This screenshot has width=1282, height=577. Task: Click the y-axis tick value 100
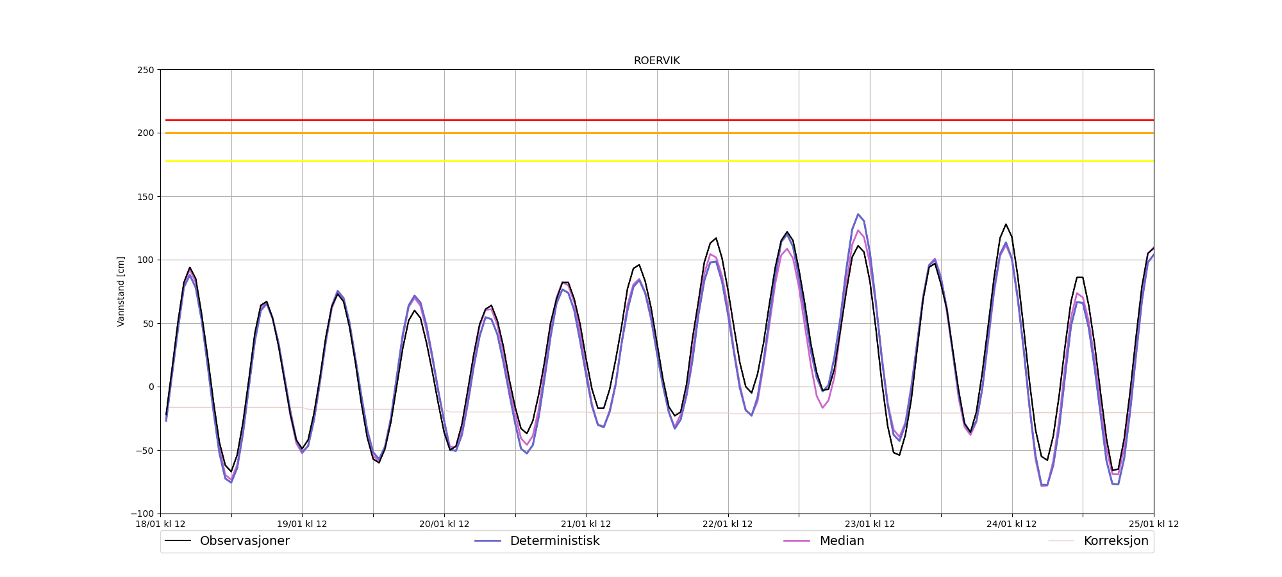(x=146, y=260)
